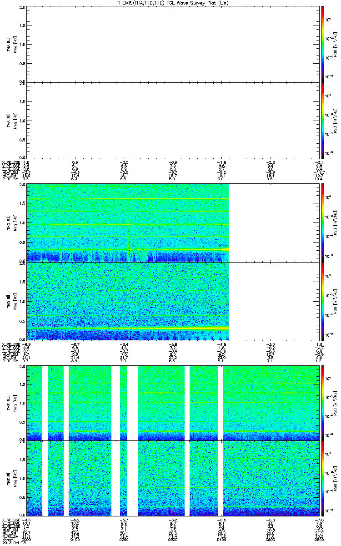Click the 'THD BL freq [Hz]' axis label
Image resolution: width=341 pixels, height=546 pixels.
pyautogui.click(x=12, y=223)
